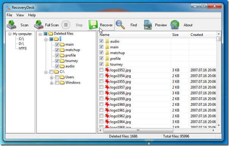This screenshot has width=229, height=146.
Task: Click the Deleted files folder icon in tree
Action: click(50, 34)
